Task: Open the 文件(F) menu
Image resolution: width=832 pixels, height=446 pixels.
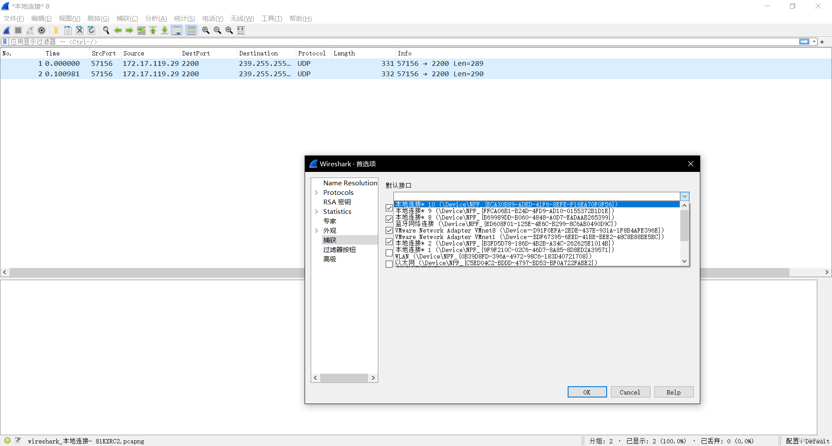Action: point(14,19)
